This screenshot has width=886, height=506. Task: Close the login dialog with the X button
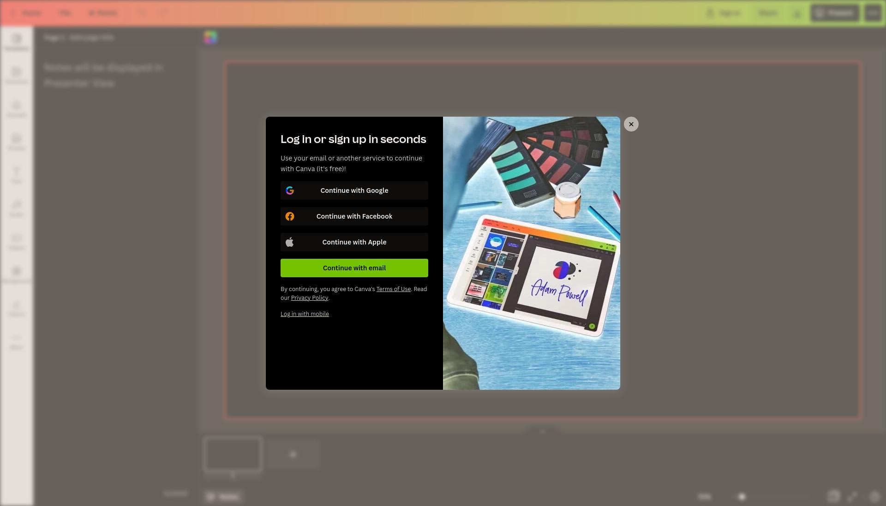point(631,124)
